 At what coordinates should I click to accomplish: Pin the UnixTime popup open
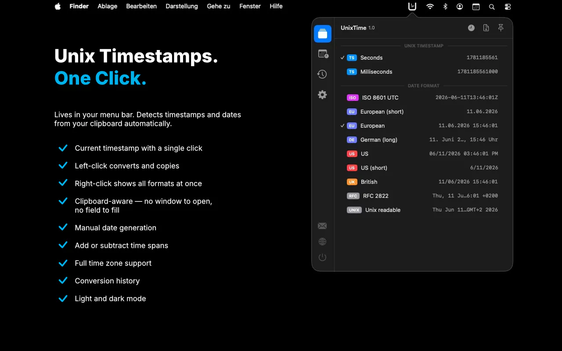tap(501, 28)
